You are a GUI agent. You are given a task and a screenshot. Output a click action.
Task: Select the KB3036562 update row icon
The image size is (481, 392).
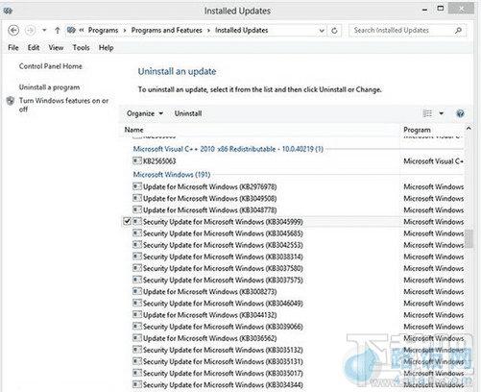(137, 338)
